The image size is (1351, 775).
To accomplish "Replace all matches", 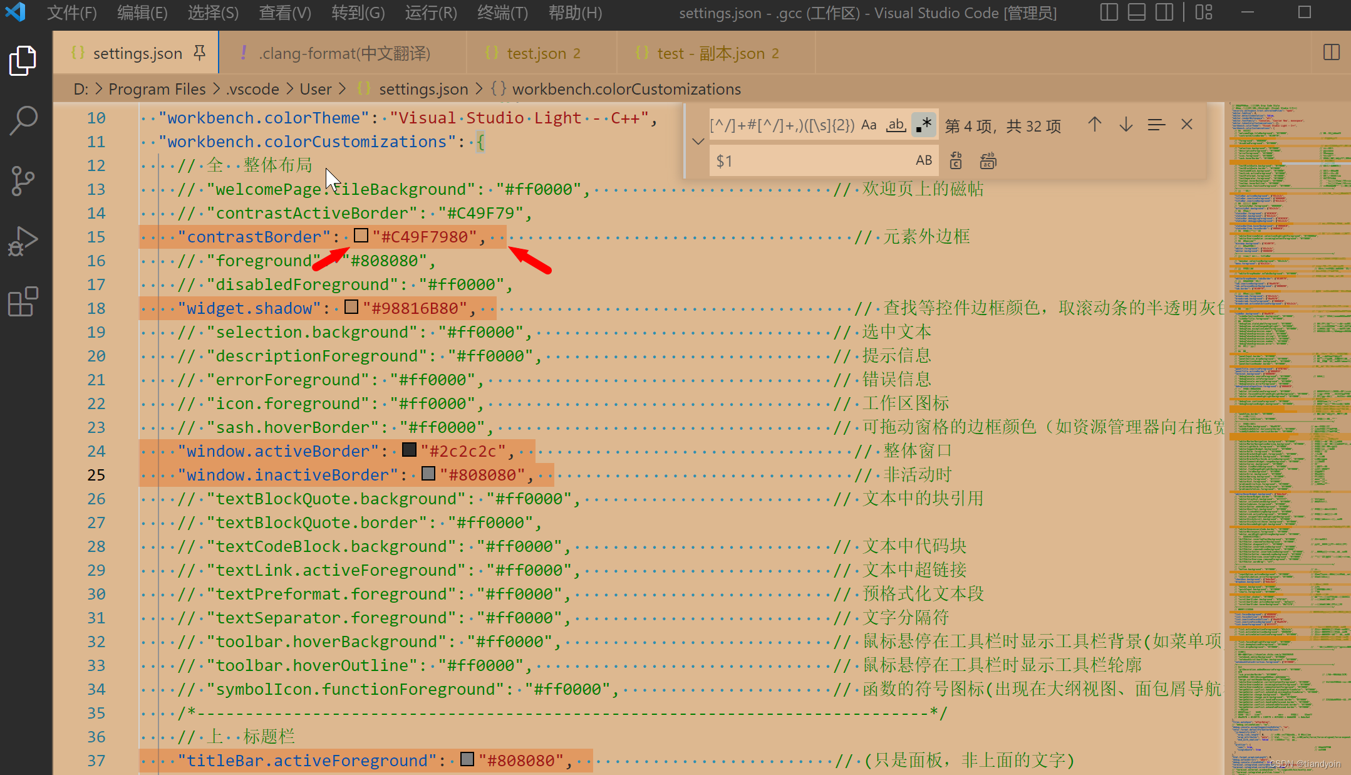I will pyautogui.click(x=988, y=161).
